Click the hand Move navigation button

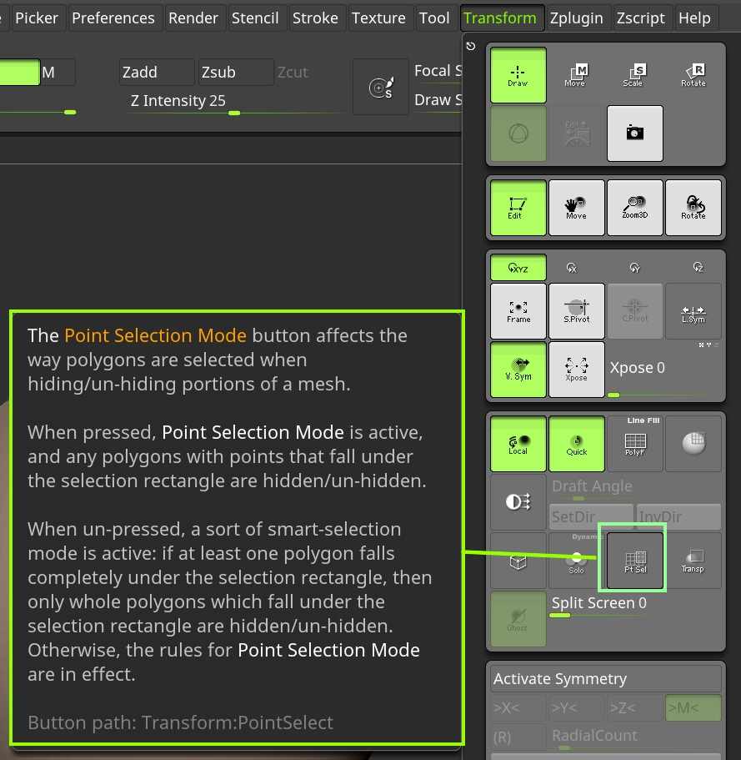pos(576,208)
